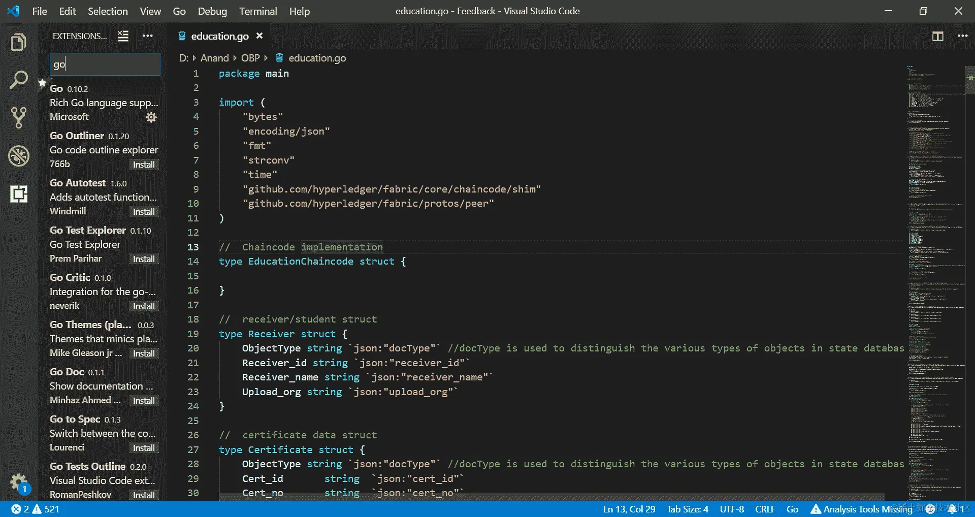Click the OBP breadcrumb folder

coord(250,58)
